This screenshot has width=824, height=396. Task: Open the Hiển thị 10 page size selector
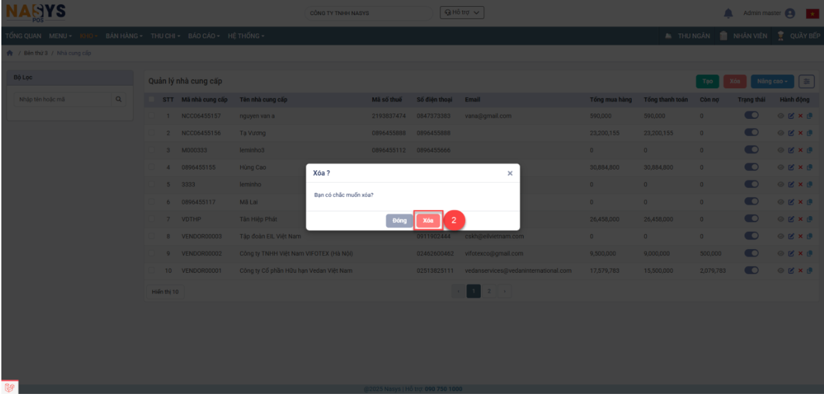click(x=165, y=291)
